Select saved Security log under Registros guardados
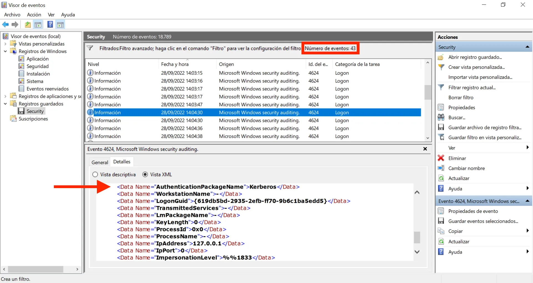This screenshot has height=283, width=533. click(x=35, y=111)
